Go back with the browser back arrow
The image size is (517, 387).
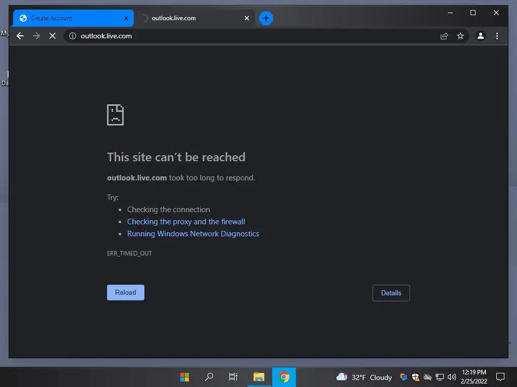coord(20,36)
